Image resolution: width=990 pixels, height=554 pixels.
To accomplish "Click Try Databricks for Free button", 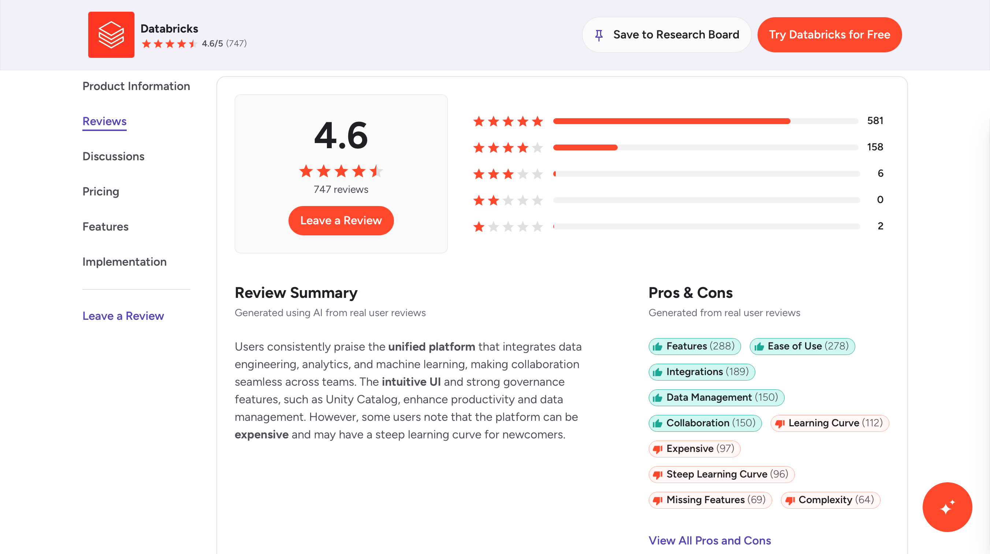I will [829, 34].
